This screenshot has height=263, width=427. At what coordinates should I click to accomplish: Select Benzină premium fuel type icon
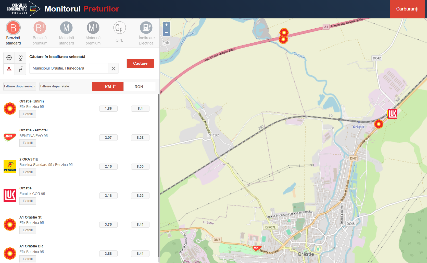pos(40,28)
